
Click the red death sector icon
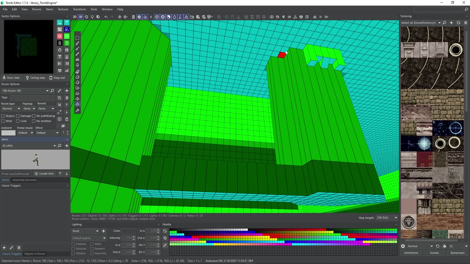(59, 36)
